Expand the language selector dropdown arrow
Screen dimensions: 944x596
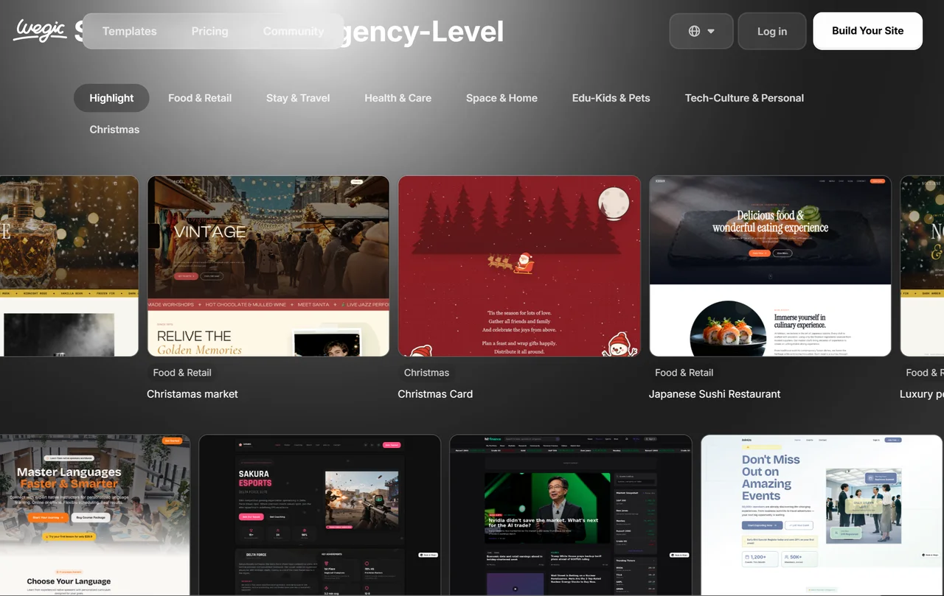point(710,31)
